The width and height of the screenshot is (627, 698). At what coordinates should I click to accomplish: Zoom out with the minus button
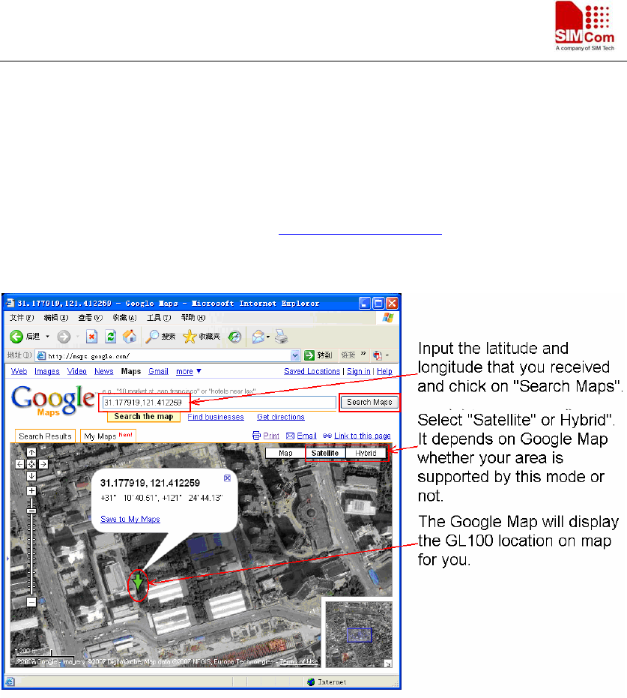coord(31,602)
